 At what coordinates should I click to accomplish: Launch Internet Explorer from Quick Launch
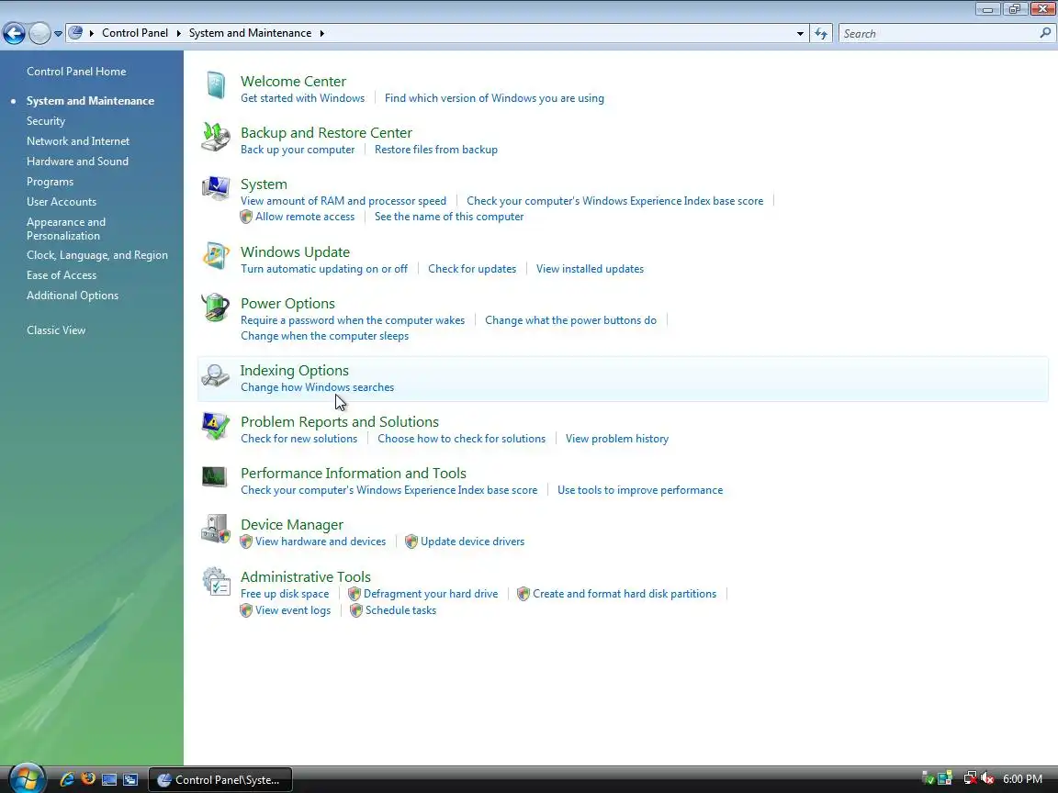pos(67,779)
